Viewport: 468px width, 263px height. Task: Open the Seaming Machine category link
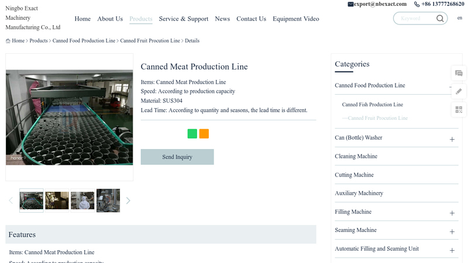tap(356, 230)
